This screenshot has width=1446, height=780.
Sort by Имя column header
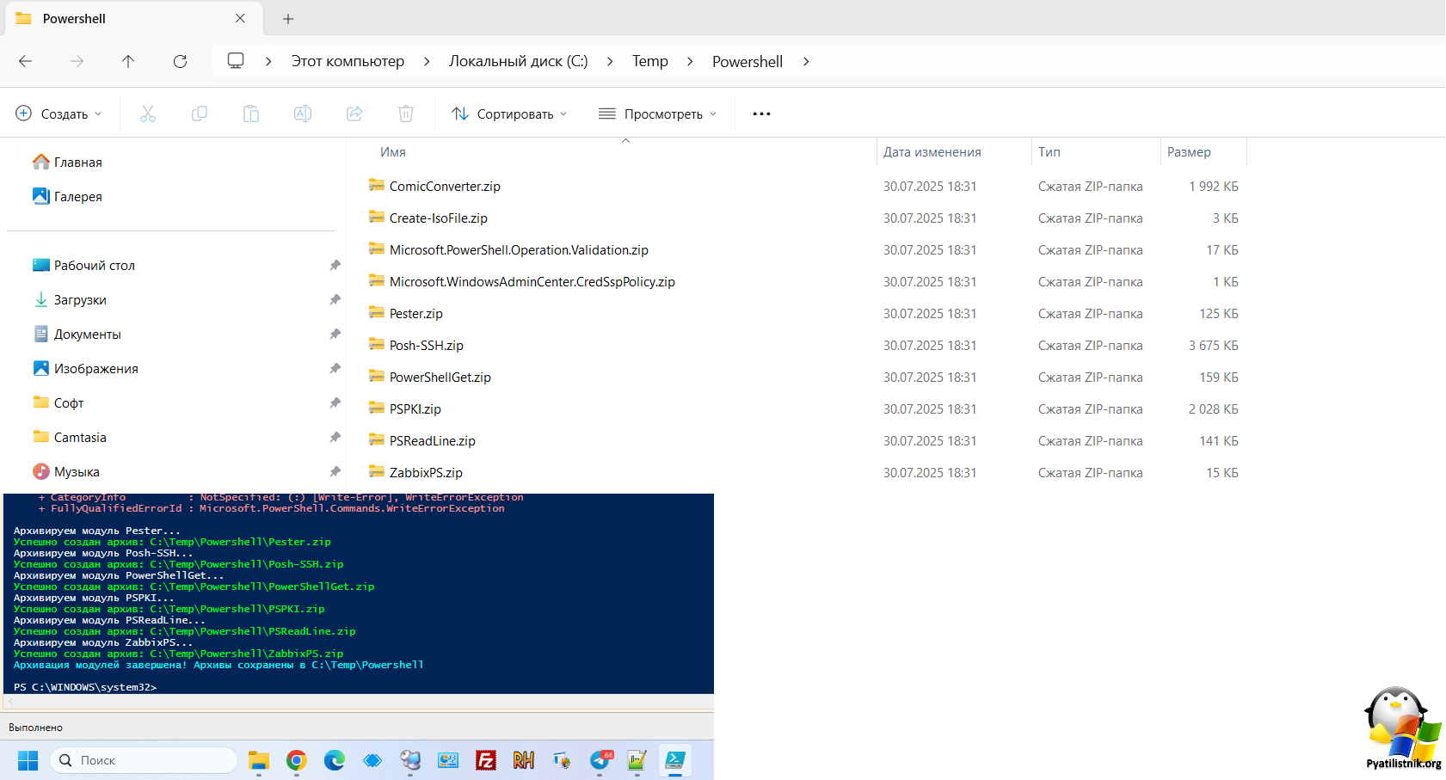[x=393, y=151]
